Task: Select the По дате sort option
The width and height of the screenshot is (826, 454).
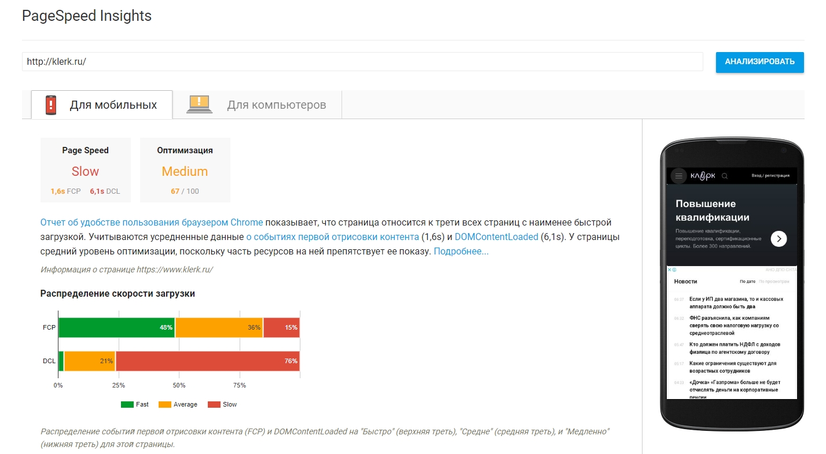Action: click(747, 282)
